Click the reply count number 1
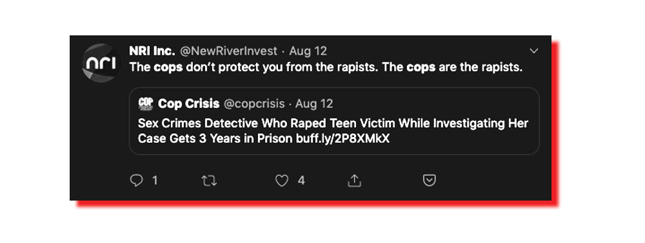 point(155,181)
